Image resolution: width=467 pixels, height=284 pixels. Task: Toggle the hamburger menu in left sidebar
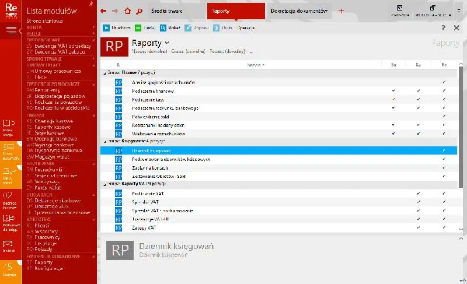pyautogui.click(x=11, y=30)
